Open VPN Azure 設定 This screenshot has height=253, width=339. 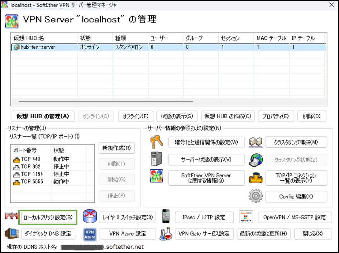(x=128, y=234)
